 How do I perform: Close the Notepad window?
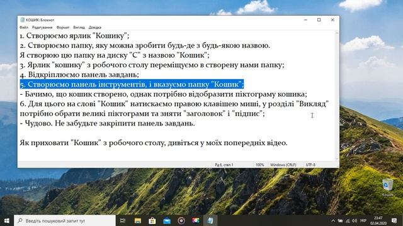[332, 19]
